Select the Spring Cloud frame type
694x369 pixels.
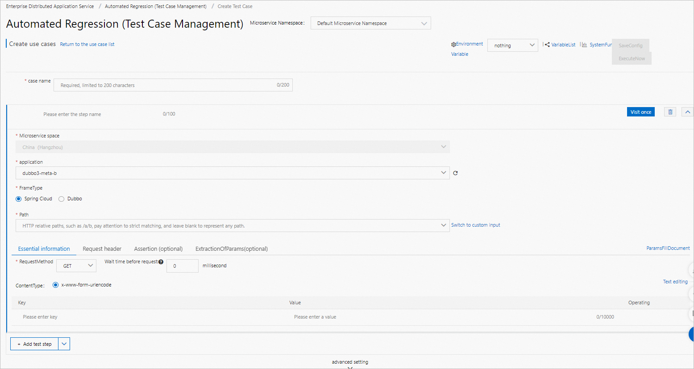[x=18, y=199]
